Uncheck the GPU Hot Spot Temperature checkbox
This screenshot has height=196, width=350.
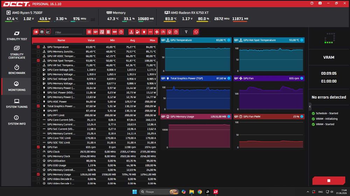[38, 60]
